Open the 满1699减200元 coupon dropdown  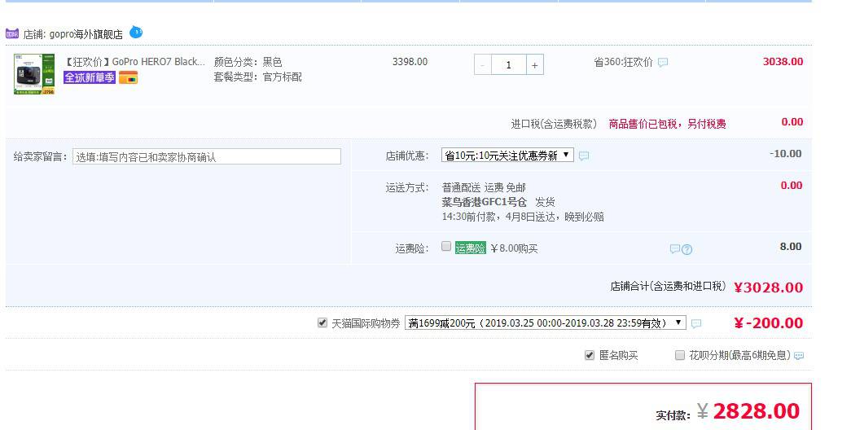[x=546, y=322]
